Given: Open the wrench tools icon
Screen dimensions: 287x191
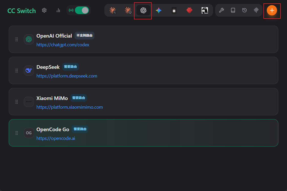Looking at the screenshot, I should click(x=222, y=10).
